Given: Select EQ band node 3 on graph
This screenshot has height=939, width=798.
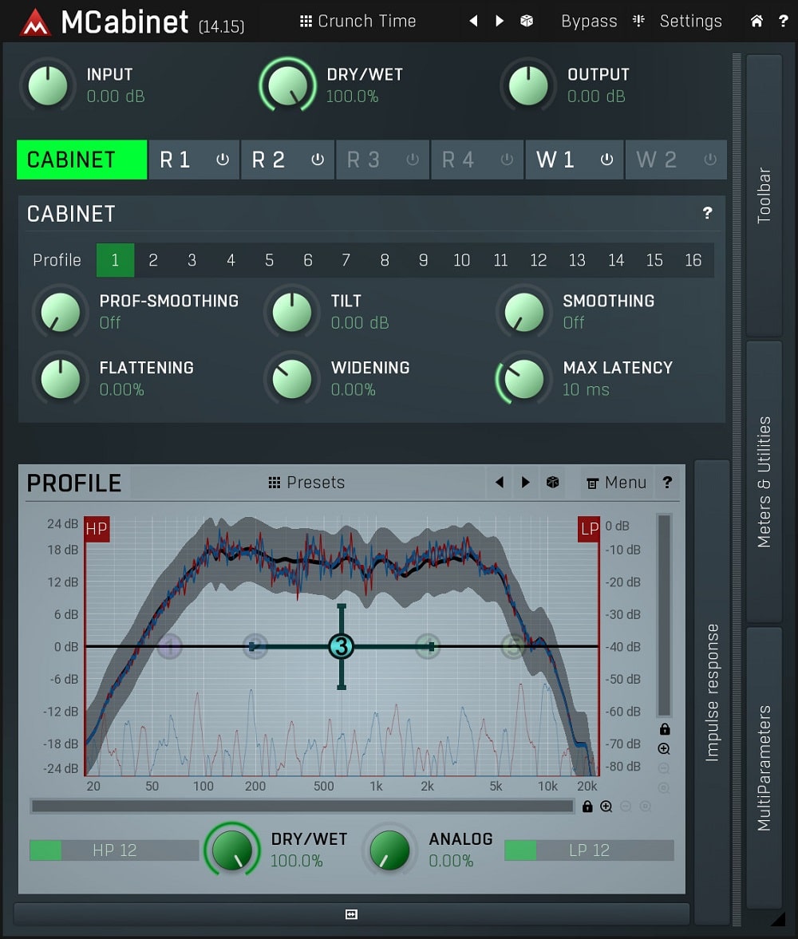Looking at the screenshot, I should pyautogui.click(x=342, y=646).
